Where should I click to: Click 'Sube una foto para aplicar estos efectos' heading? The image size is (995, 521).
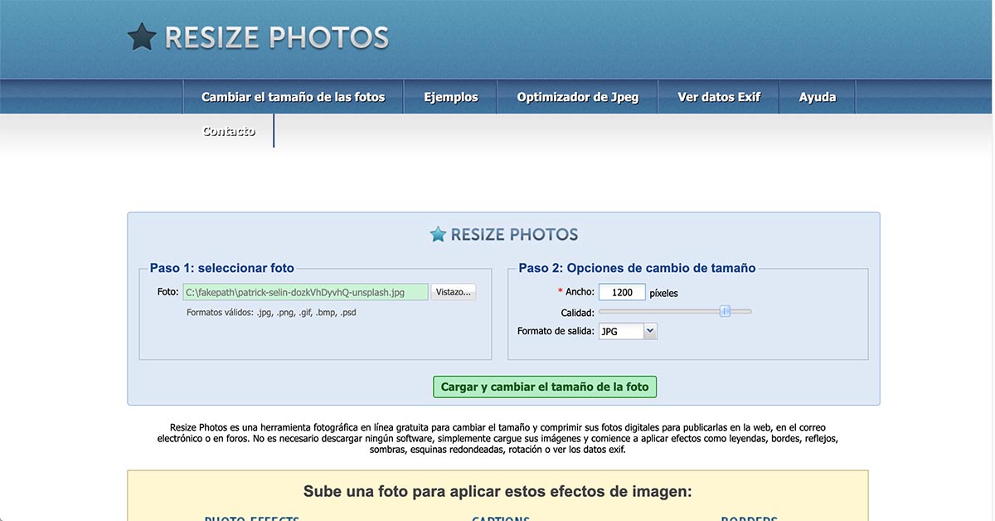point(498,491)
